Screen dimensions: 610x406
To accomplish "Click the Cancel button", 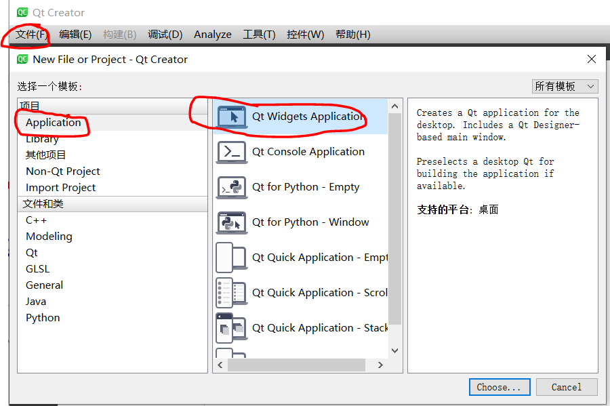I will [x=567, y=387].
